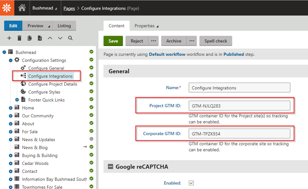The image size is (308, 189).
Task: Switch to Listing mode
Action: tap(64, 26)
